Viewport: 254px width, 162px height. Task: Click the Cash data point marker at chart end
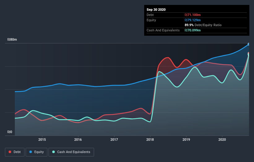pyautogui.click(x=249, y=55)
